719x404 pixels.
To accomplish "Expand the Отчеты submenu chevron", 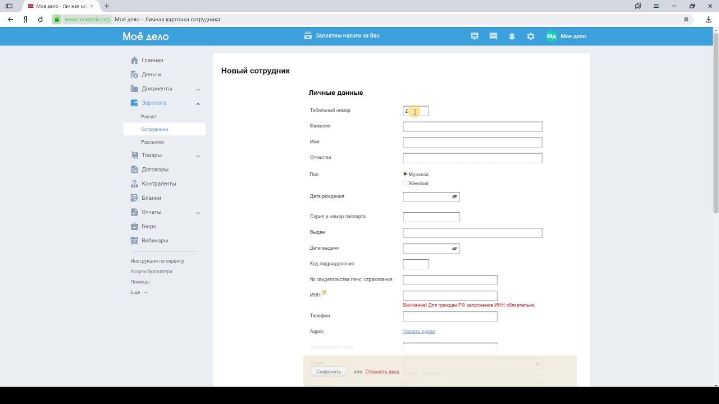I will 198,213.
